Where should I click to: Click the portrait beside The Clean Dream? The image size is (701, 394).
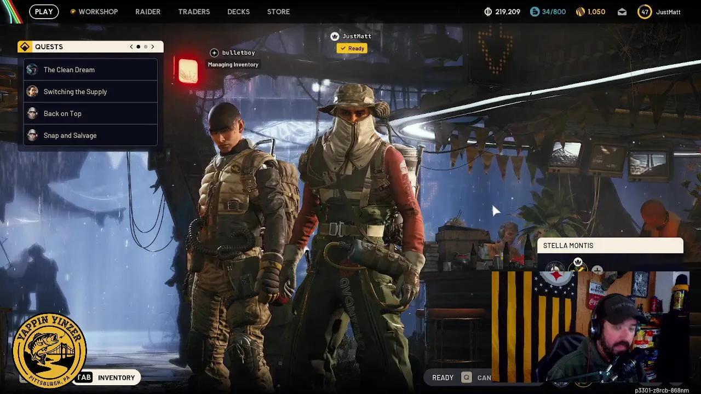pos(32,69)
